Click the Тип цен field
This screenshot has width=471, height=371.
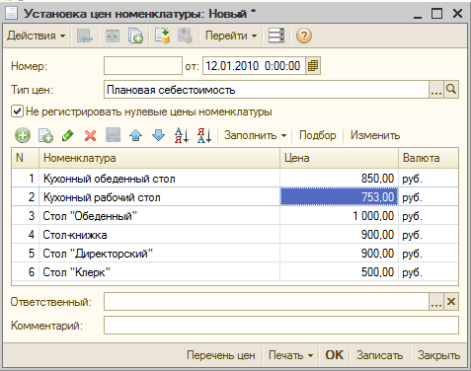[x=266, y=90]
